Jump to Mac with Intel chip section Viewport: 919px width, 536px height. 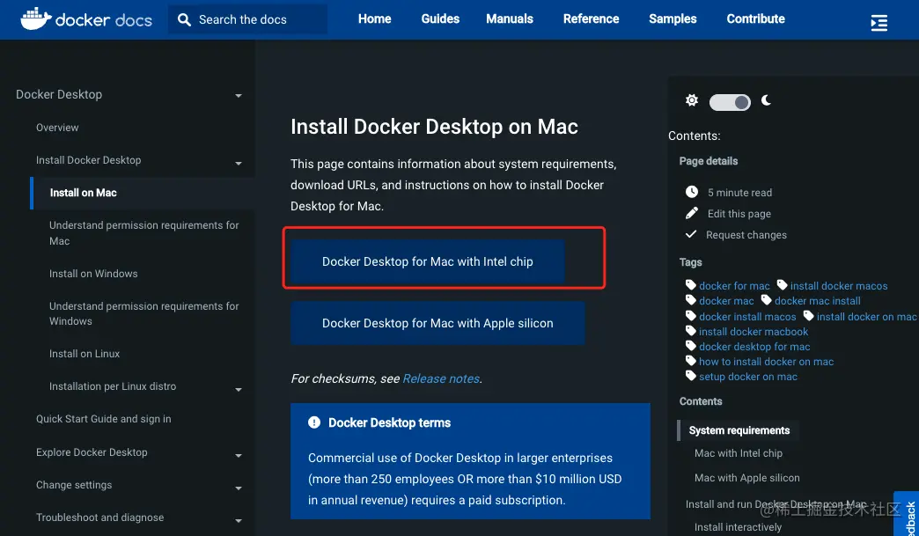[x=739, y=452]
